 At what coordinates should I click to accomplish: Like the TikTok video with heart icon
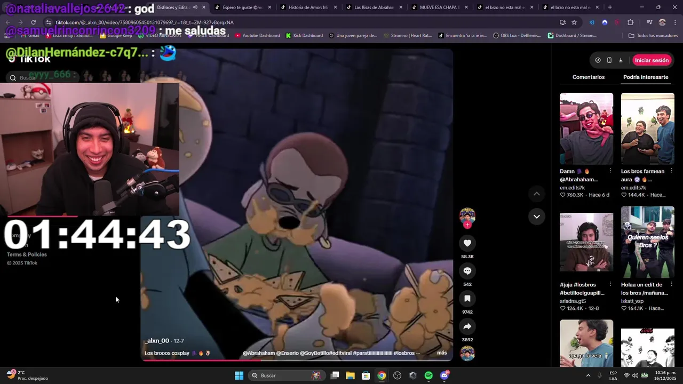click(467, 243)
